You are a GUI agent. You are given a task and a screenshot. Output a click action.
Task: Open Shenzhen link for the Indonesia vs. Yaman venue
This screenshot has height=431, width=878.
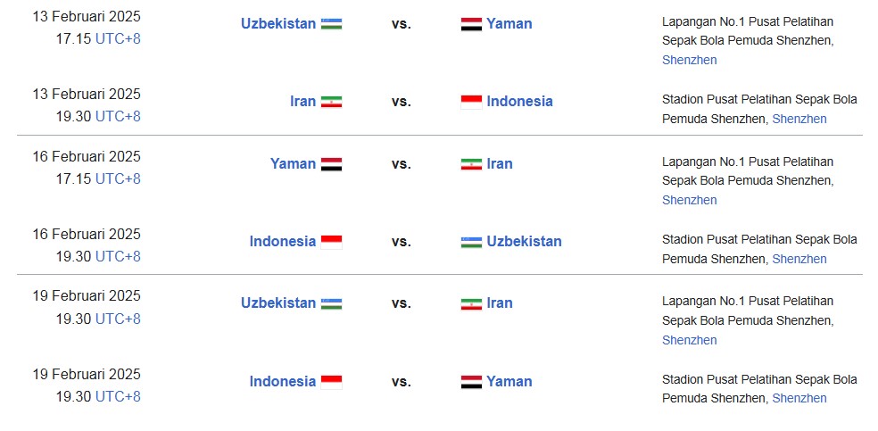[x=799, y=398]
